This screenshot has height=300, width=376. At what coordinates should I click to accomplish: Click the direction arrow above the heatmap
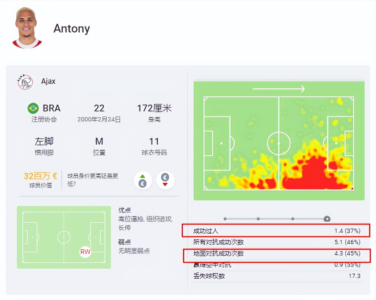(279, 89)
